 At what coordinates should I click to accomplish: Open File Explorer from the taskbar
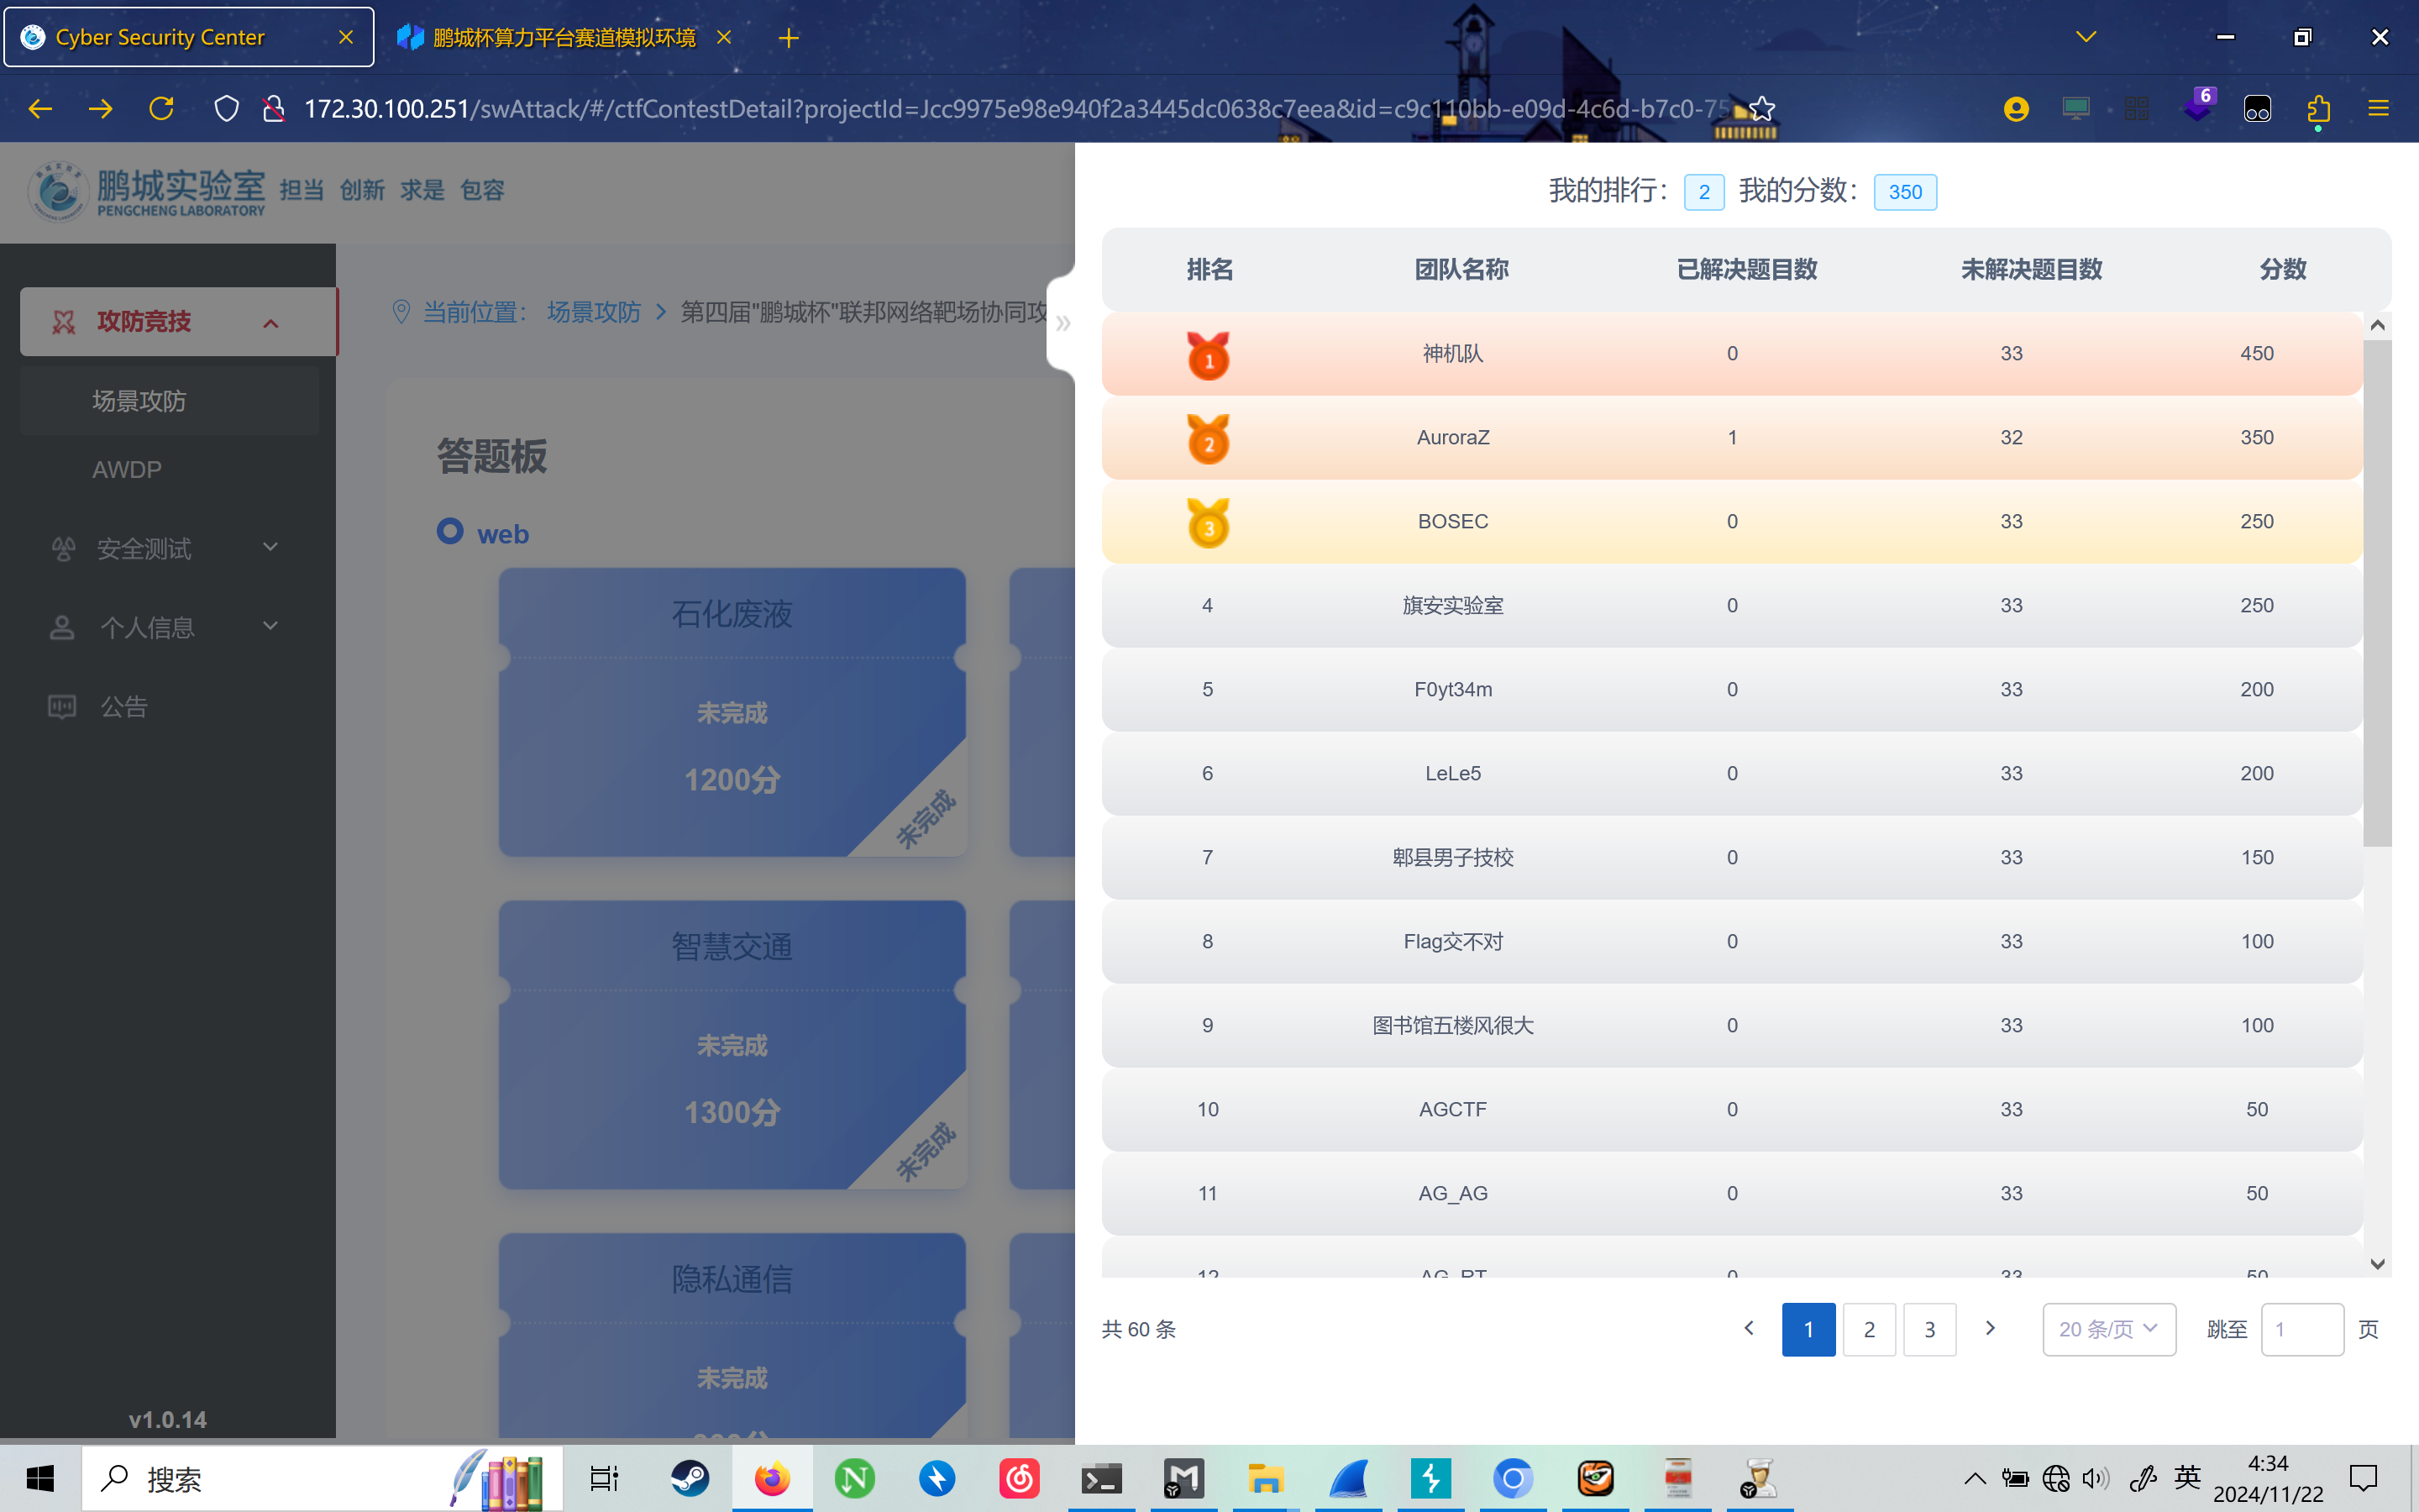coord(1266,1478)
